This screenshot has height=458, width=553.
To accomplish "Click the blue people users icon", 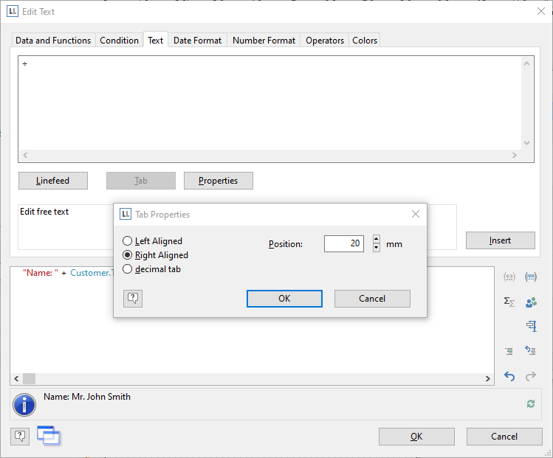I will click(530, 302).
